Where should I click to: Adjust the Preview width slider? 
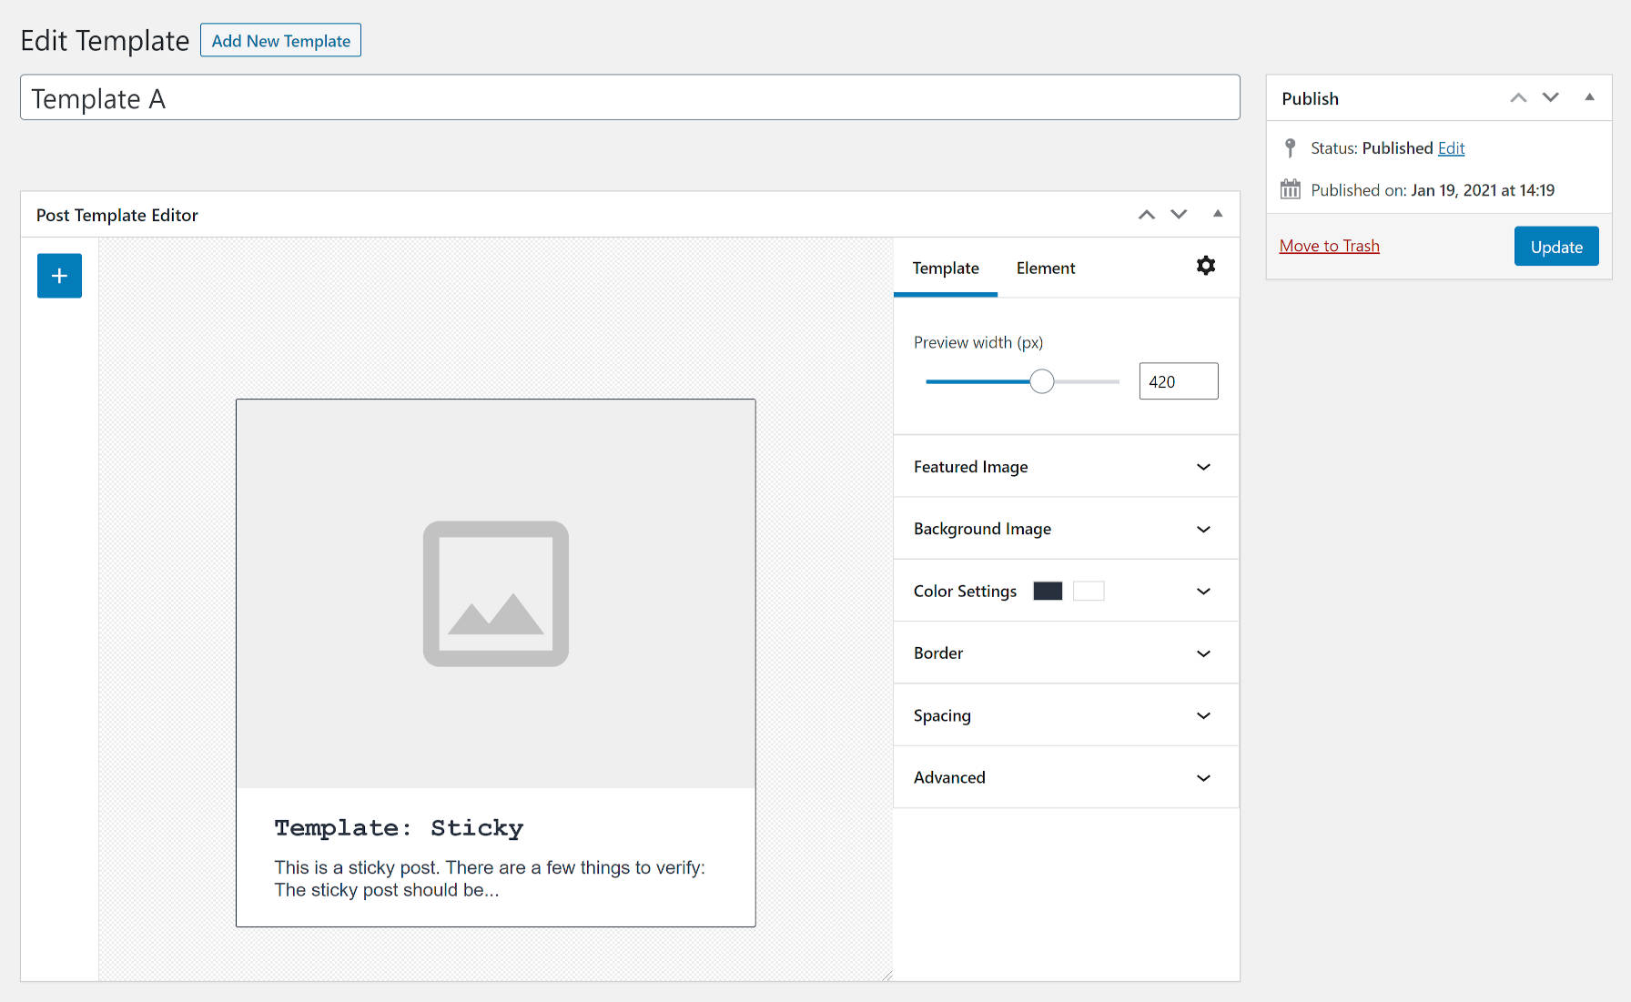pos(1041,380)
